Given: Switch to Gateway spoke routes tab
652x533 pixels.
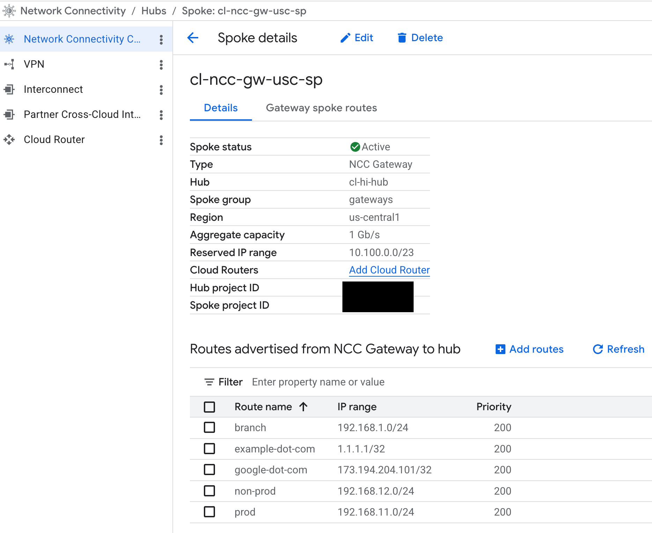Looking at the screenshot, I should pyautogui.click(x=321, y=108).
